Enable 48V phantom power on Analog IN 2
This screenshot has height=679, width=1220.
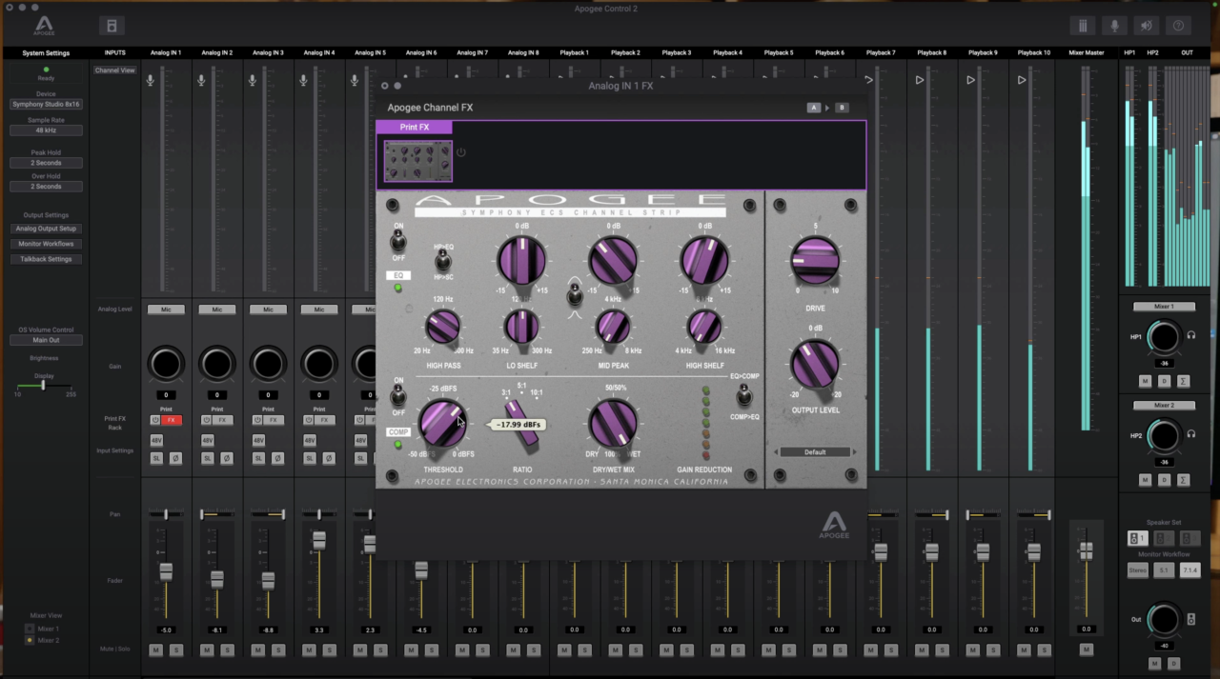[208, 441]
